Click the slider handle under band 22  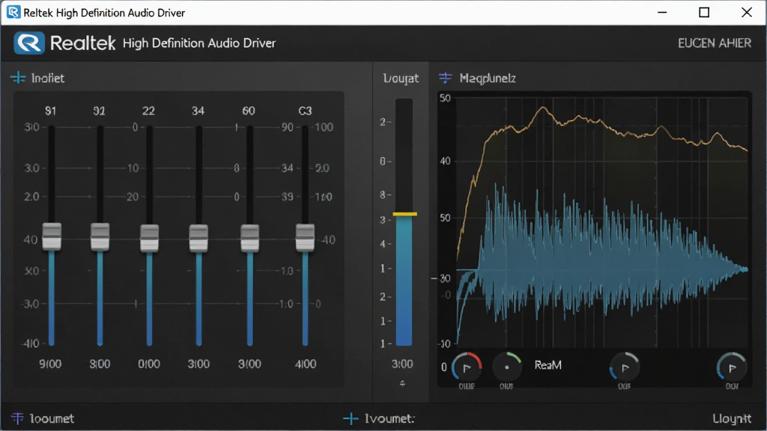coord(149,238)
